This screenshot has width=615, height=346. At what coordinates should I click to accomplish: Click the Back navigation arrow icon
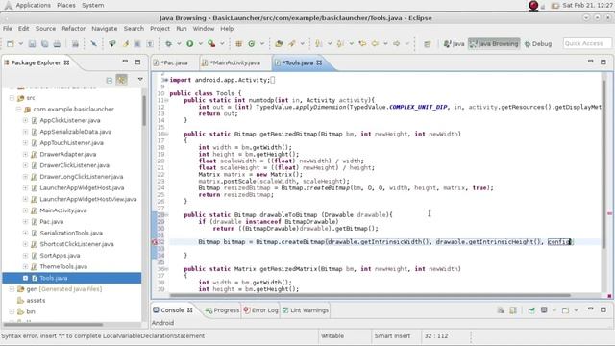click(375, 44)
